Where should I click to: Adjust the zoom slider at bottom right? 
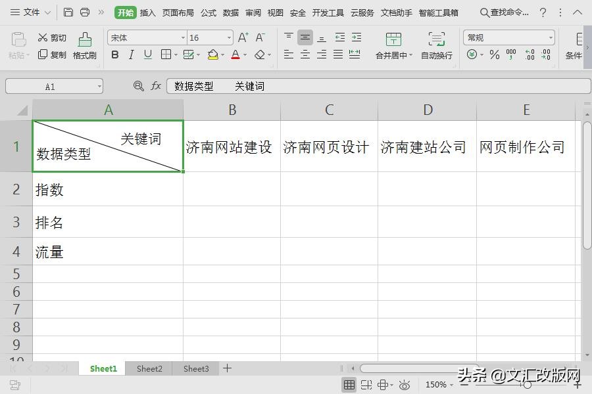coord(526,385)
